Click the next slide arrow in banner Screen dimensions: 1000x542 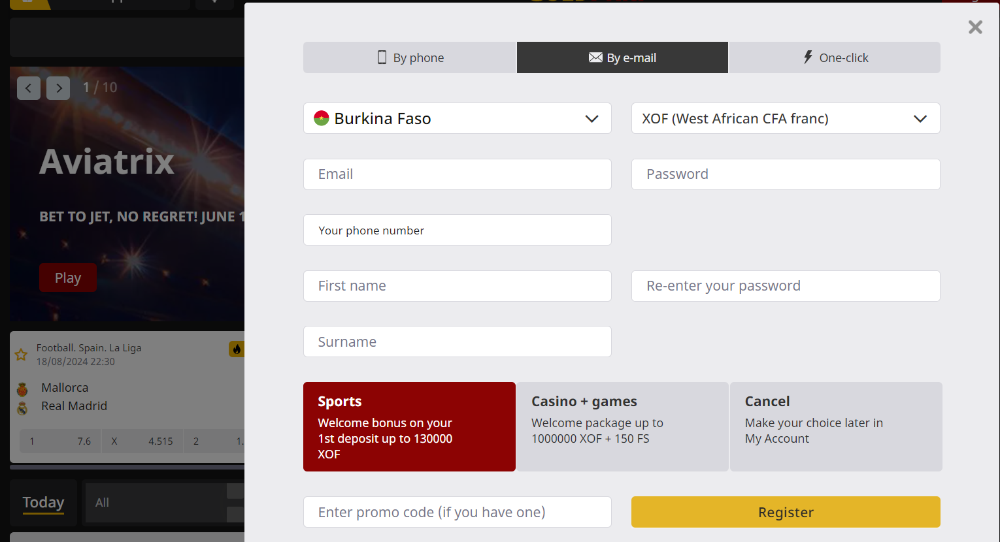click(x=58, y=88)
